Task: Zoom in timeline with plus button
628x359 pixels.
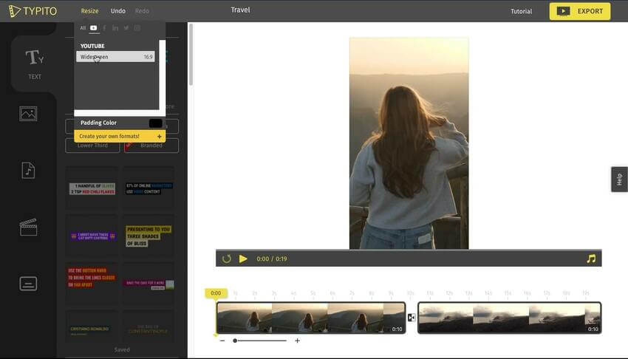Action: pyautogui.click(x=297, y=341)
